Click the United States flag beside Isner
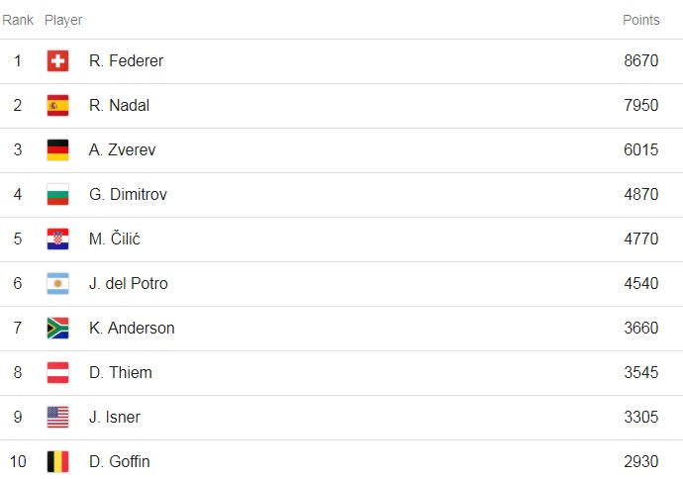 click(x=58, y=417)
